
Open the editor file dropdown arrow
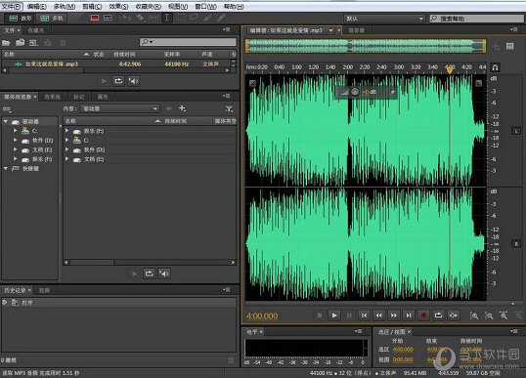(331, 30)
